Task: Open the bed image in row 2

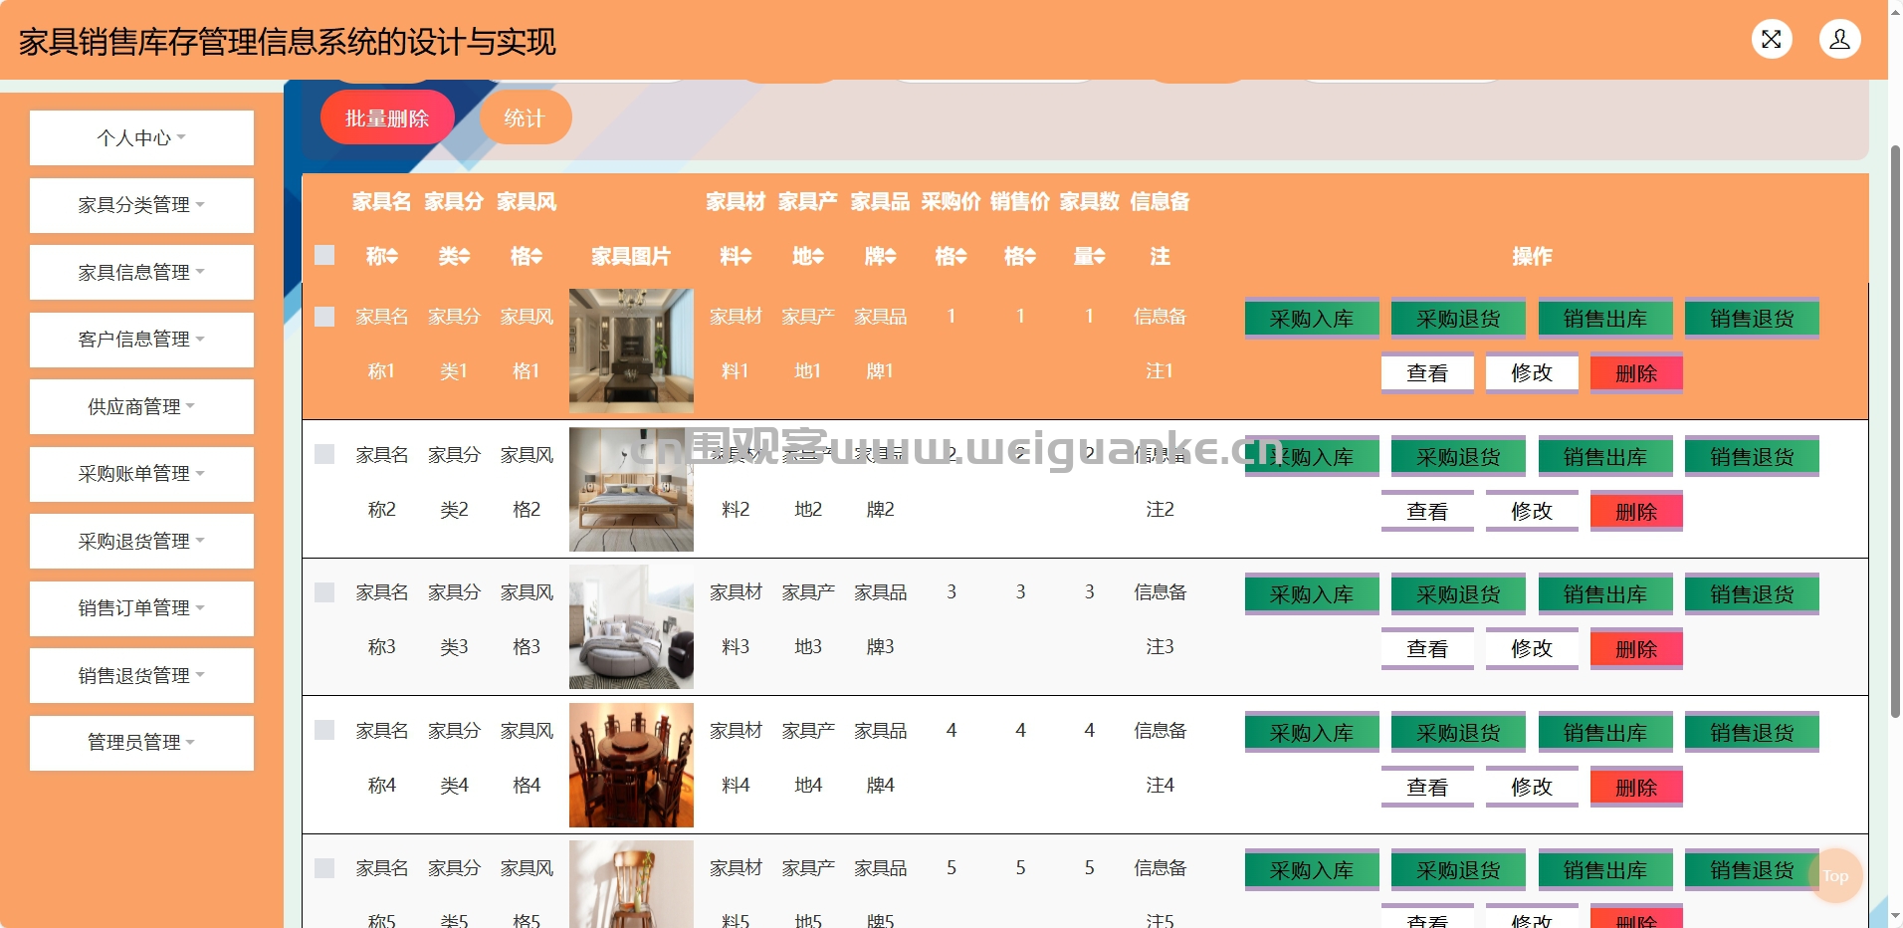Action: click(631, 489)
